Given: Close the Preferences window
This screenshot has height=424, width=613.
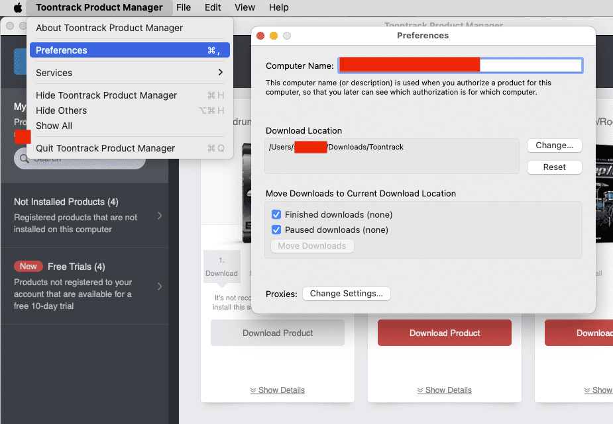Looking at the screenshot, I should pyautogui.click(x=260, y=36).
